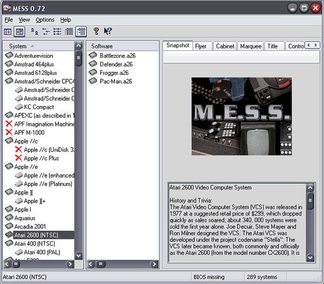Select Apple ][ in the system list
This screenshot has height=284, width=324.
click(24, 192)
